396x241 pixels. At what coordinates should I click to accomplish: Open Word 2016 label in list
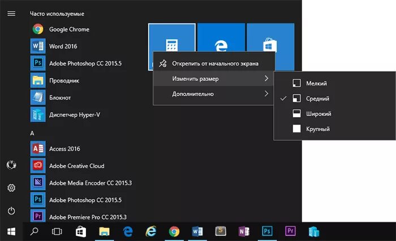point(63,46)
